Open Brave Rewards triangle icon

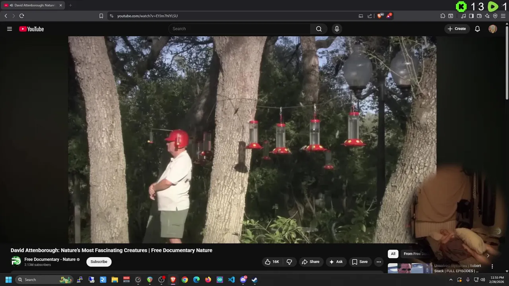coord(389,16)
